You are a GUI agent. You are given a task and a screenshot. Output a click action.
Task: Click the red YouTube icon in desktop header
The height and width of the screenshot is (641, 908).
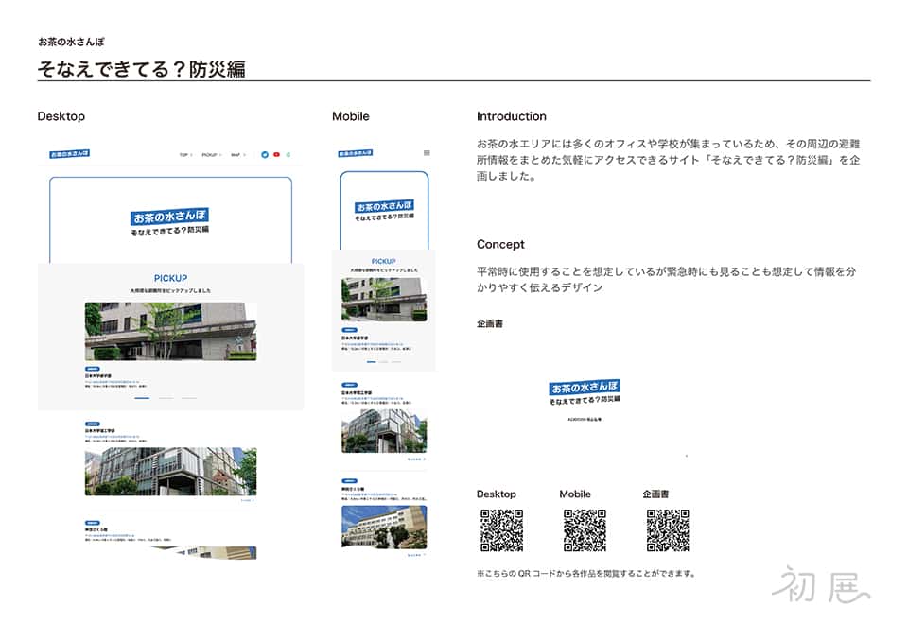277,155
